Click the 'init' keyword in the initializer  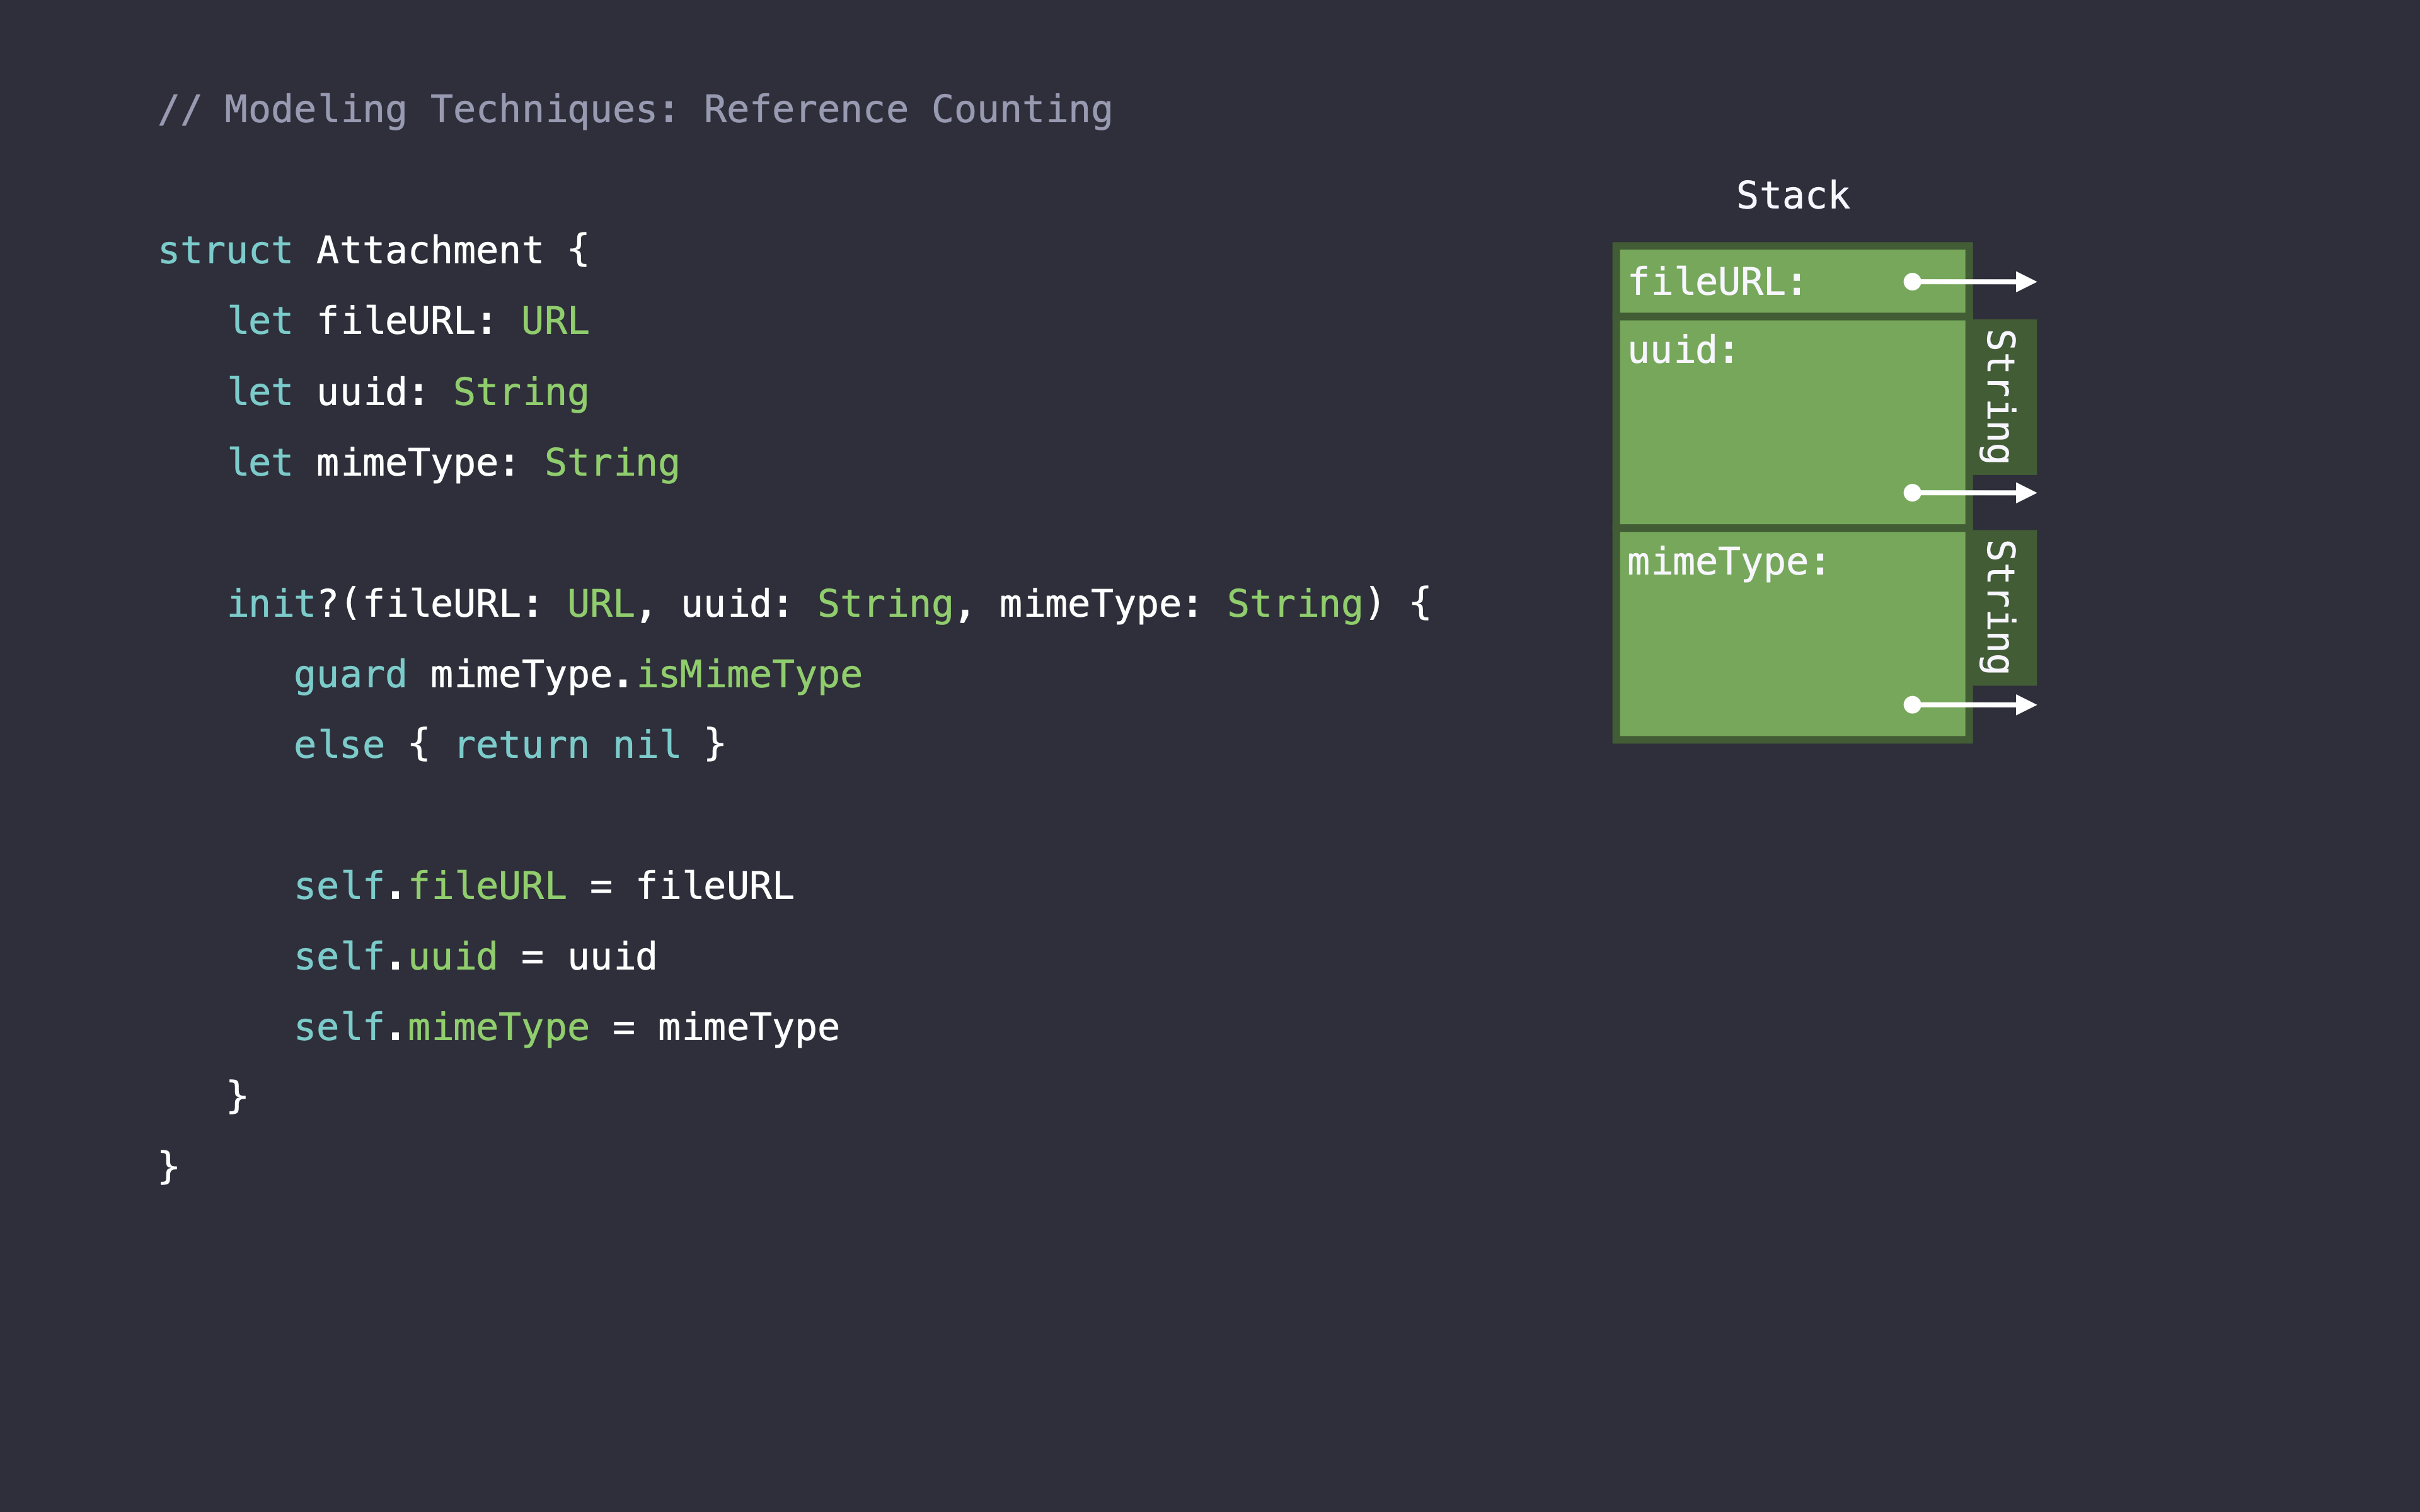coord(272,604)
